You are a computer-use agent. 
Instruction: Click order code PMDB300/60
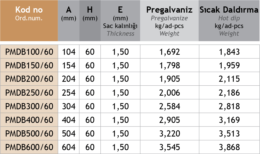pyautogui.click(x=29, y=106)
